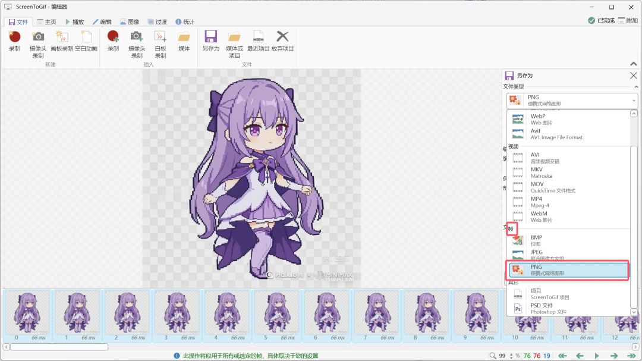Click the 附加 button

628,20
